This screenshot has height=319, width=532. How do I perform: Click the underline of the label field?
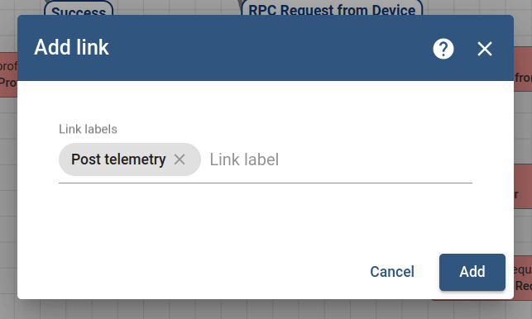pos(266,183)
